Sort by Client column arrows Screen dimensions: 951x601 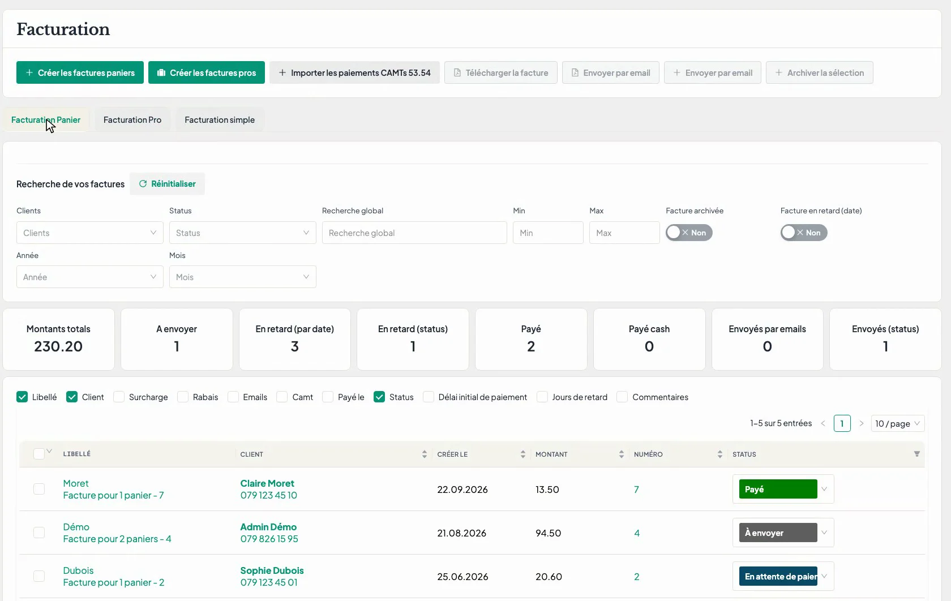tap(425, 454)
